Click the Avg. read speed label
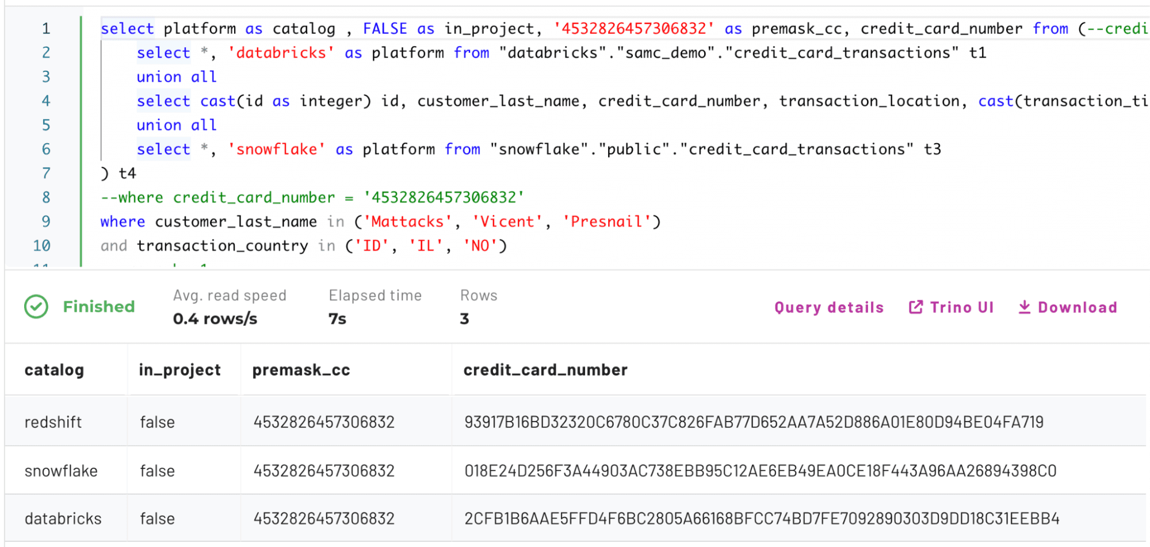 (x=230, y=295)
